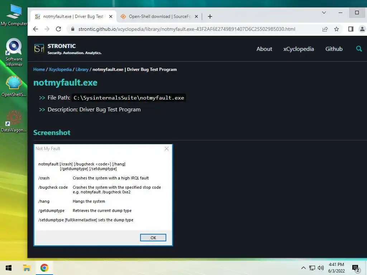Open the Chrome profile avatar
Screen dimensions: 367x275
pyautogui.click(x=362, y=29)
